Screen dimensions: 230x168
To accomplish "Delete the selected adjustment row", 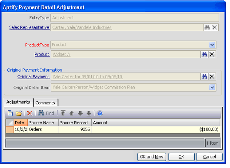I will 30,113.
